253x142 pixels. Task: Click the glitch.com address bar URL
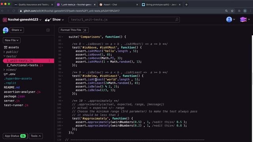[x=72, y=11]
